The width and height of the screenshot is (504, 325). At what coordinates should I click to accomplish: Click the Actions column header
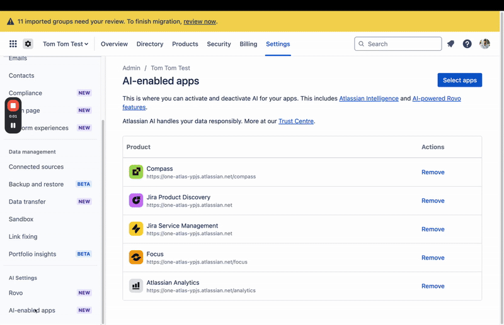click(x=433, y=147)
